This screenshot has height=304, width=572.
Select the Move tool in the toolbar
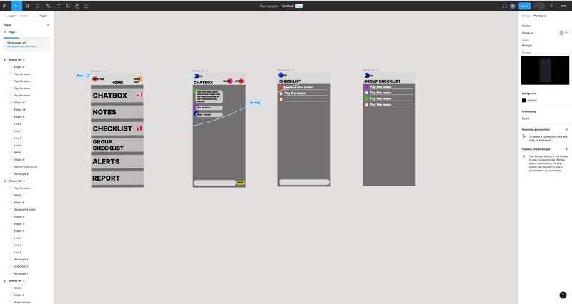(x=16, y=6)
